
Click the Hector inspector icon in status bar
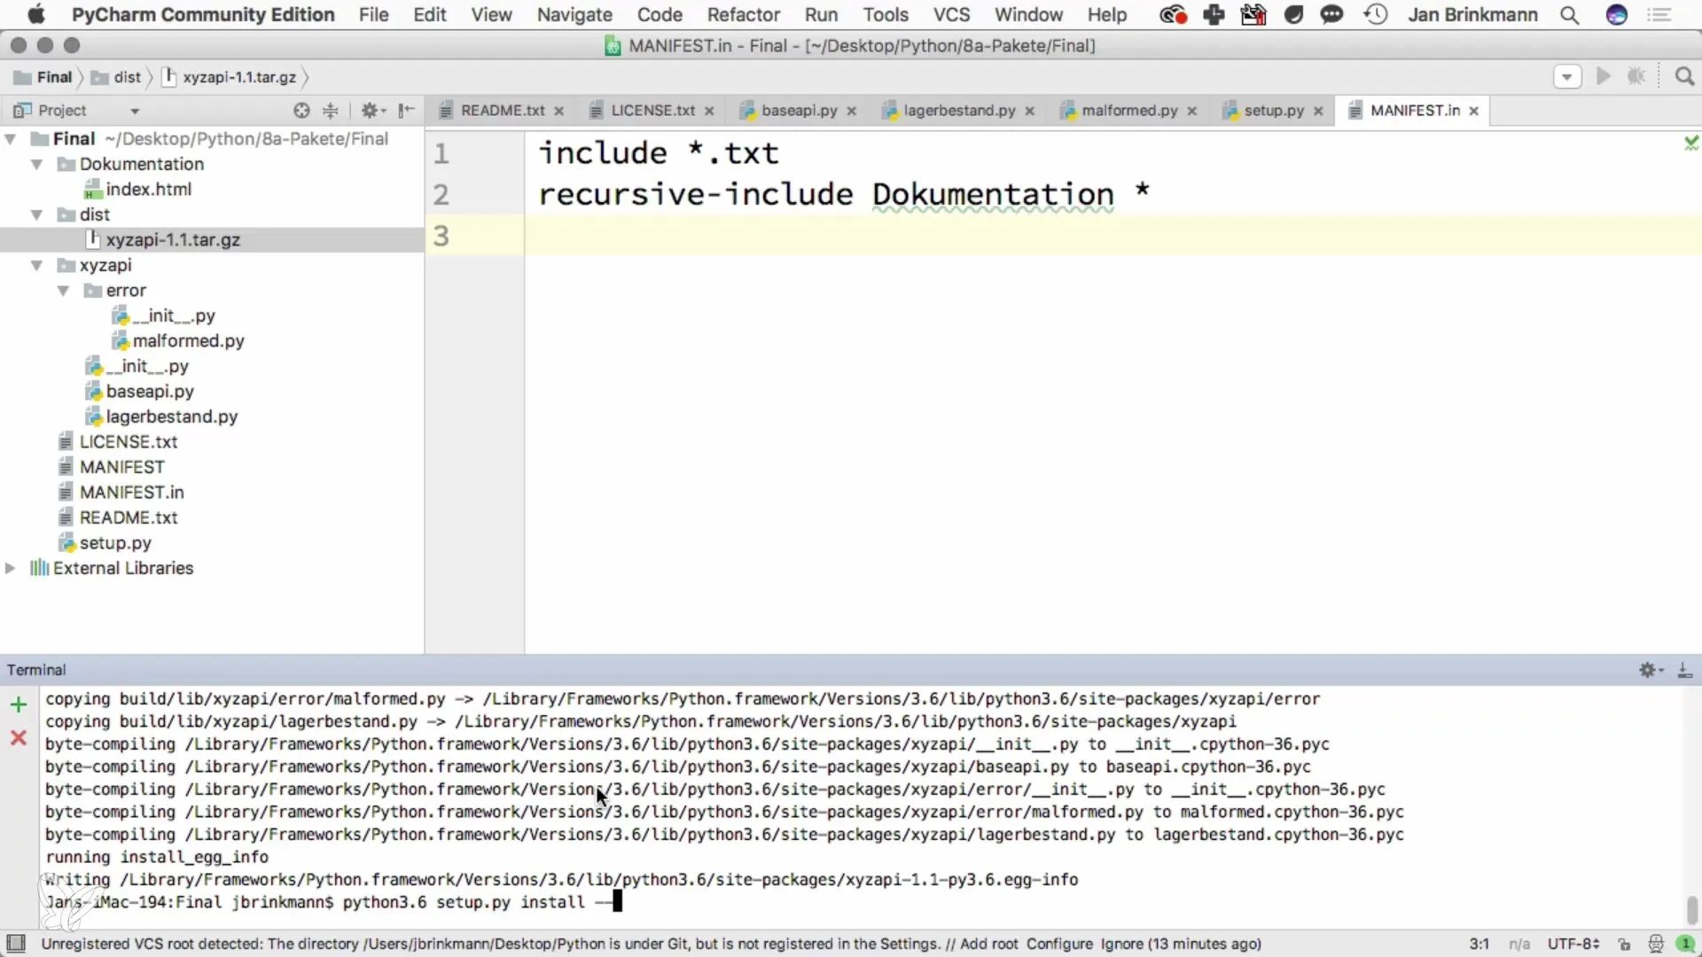point(1655,944)
